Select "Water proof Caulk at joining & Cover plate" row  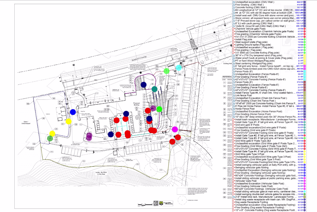coord(269,58)
